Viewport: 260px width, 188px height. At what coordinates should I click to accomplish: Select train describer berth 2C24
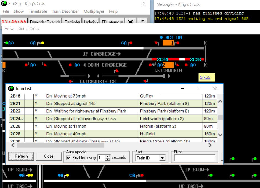162,60
